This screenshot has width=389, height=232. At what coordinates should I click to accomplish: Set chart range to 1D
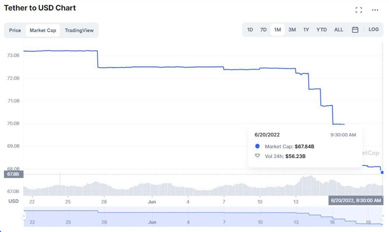click(x=250, y=30)
